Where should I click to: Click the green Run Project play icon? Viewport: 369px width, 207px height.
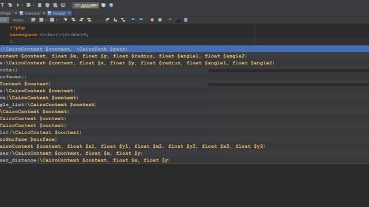(18, 5)
